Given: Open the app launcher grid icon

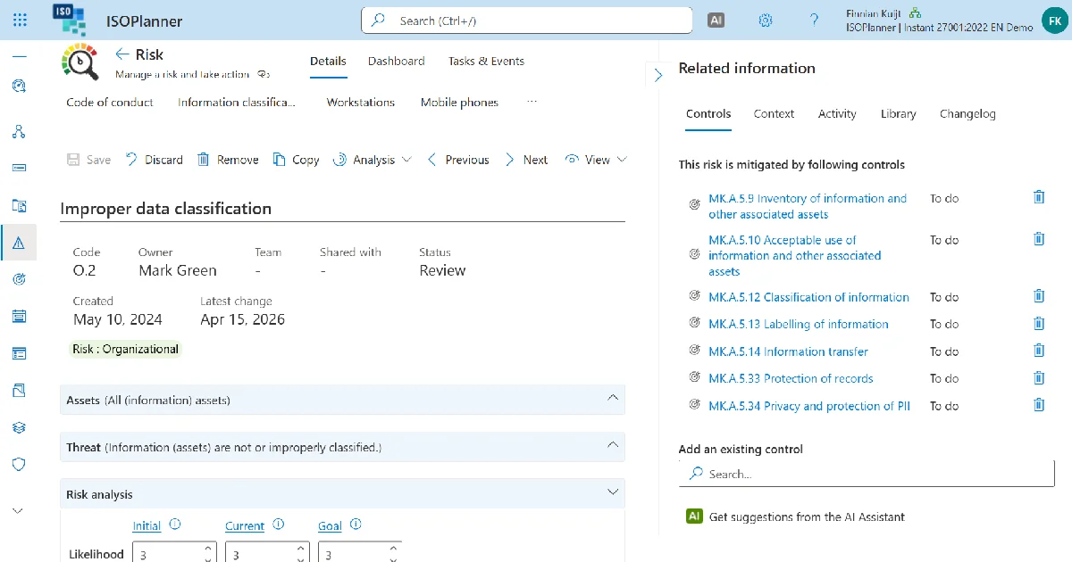Looking at the screenshot, I should pyautogui.click(x=20, y=20).
